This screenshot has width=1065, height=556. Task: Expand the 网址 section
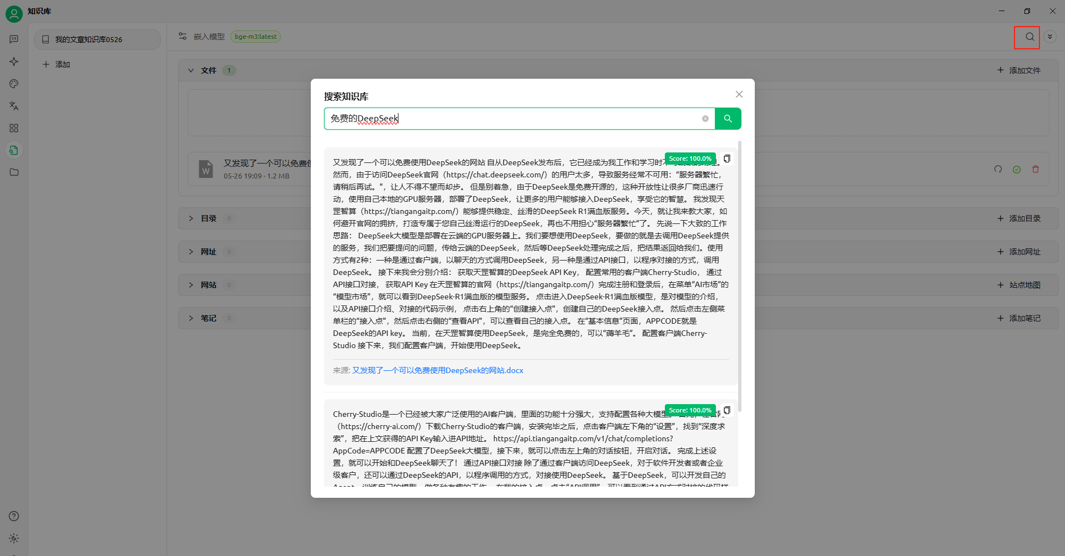point(191,252)
